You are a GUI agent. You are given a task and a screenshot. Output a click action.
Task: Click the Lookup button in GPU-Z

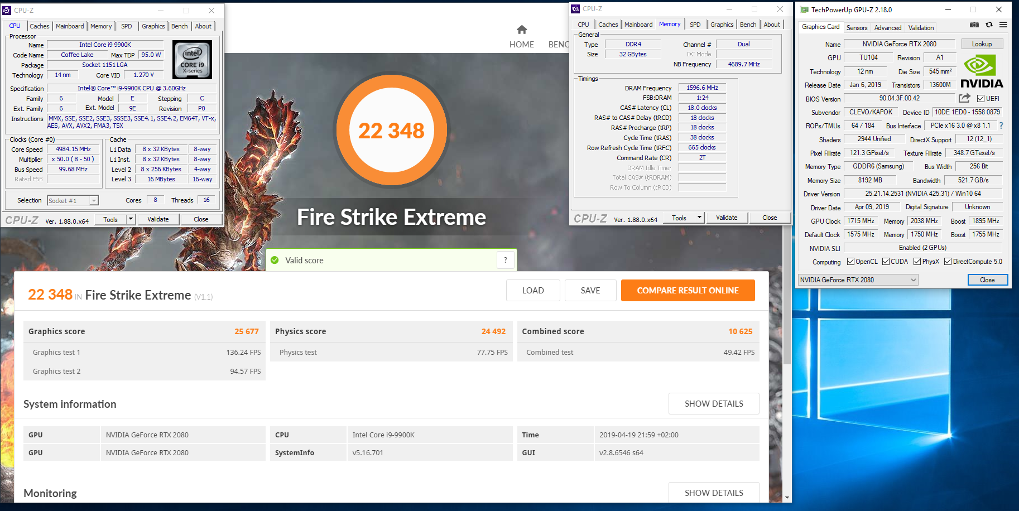coord(982,44)
